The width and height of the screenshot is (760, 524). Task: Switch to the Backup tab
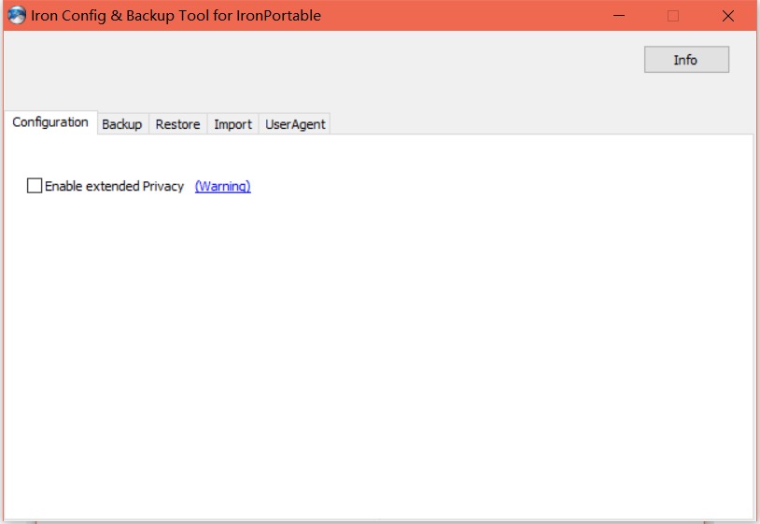122,124
